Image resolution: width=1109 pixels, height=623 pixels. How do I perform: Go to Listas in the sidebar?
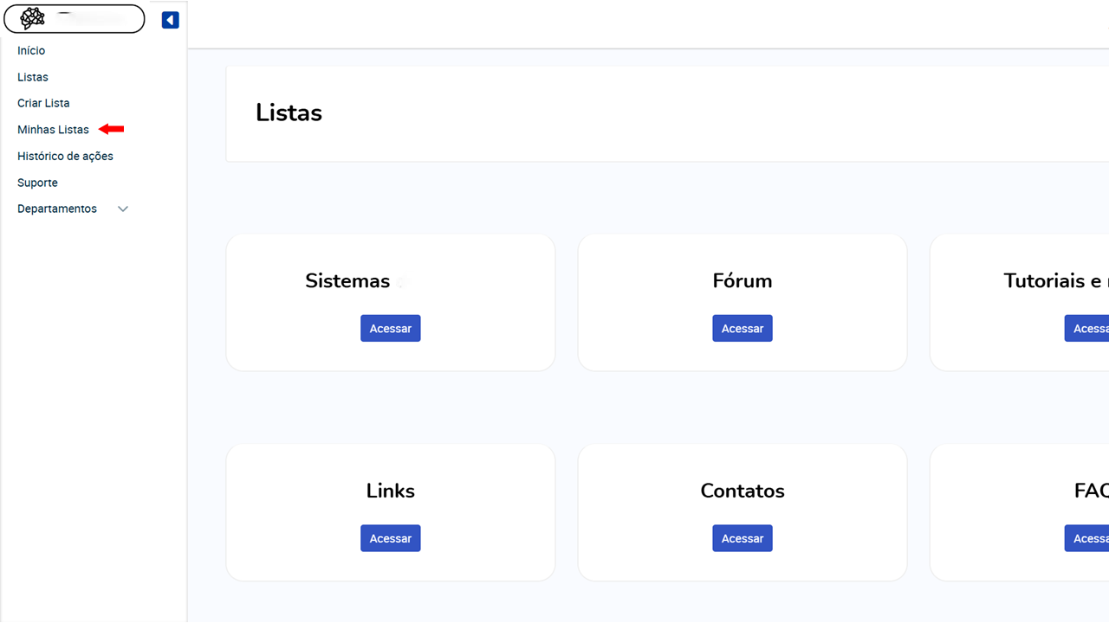(33, 77)
